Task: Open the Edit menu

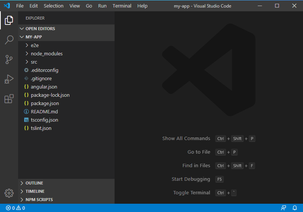Action: click(x=34, y=6)
